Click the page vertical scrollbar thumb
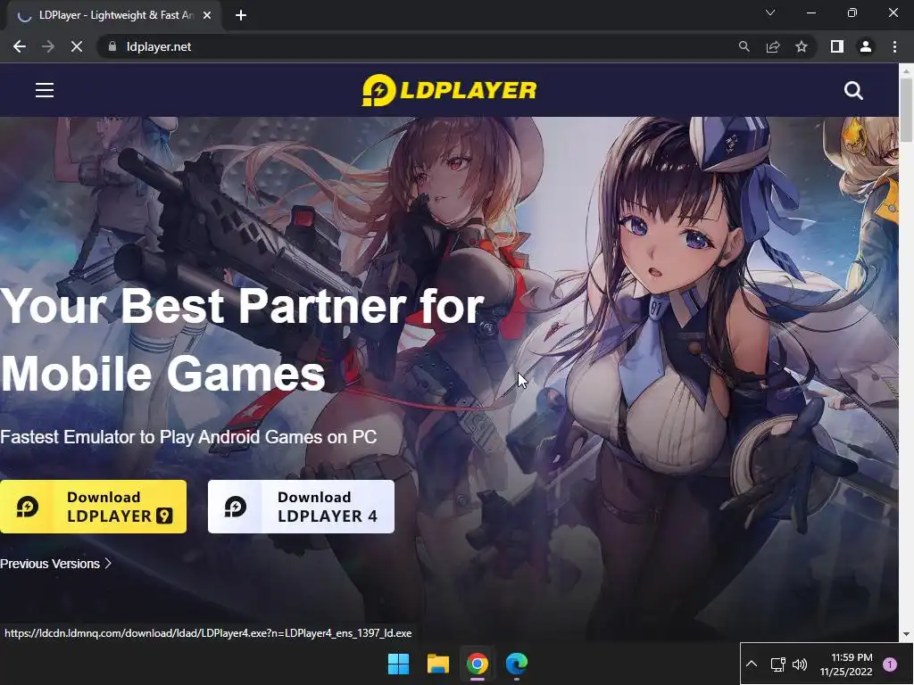The height and width of the screenshot is (685, 914). (907, 110)
